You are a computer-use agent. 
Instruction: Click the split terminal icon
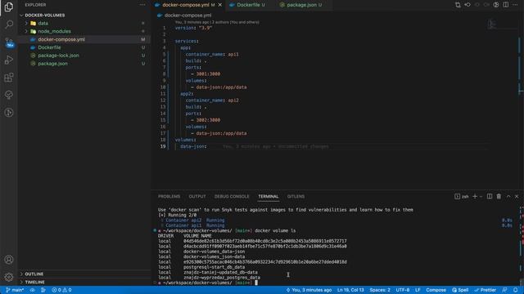(490, 196)
